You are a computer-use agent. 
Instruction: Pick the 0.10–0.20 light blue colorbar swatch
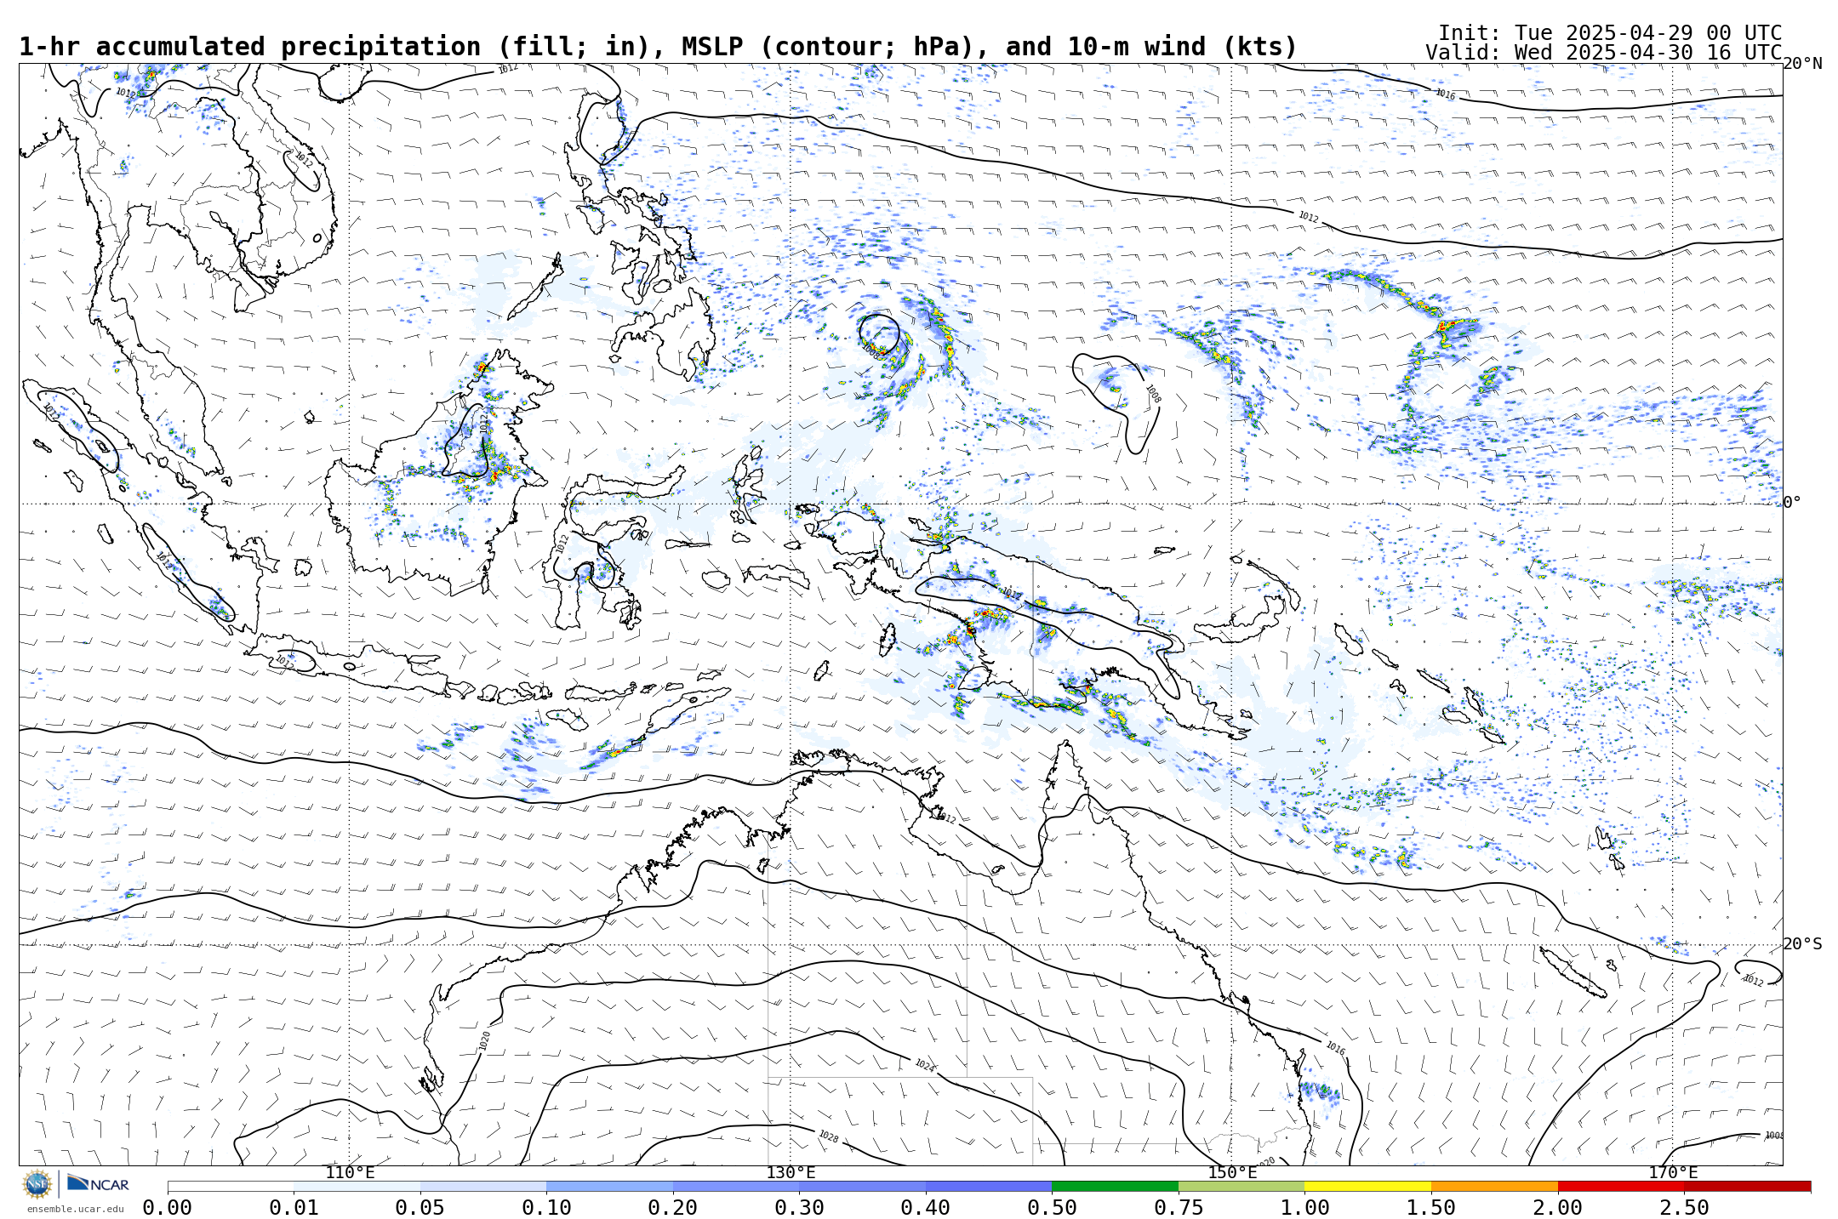(609, 1186)
